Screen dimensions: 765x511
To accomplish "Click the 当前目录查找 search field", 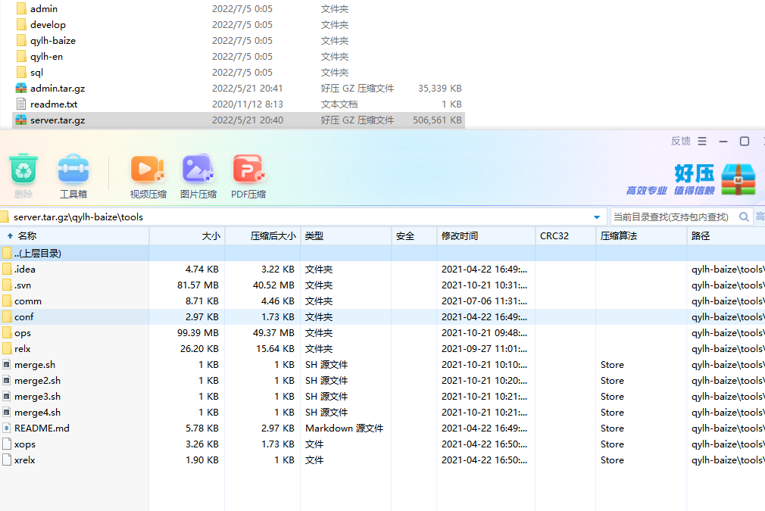I will coord(671,217).
